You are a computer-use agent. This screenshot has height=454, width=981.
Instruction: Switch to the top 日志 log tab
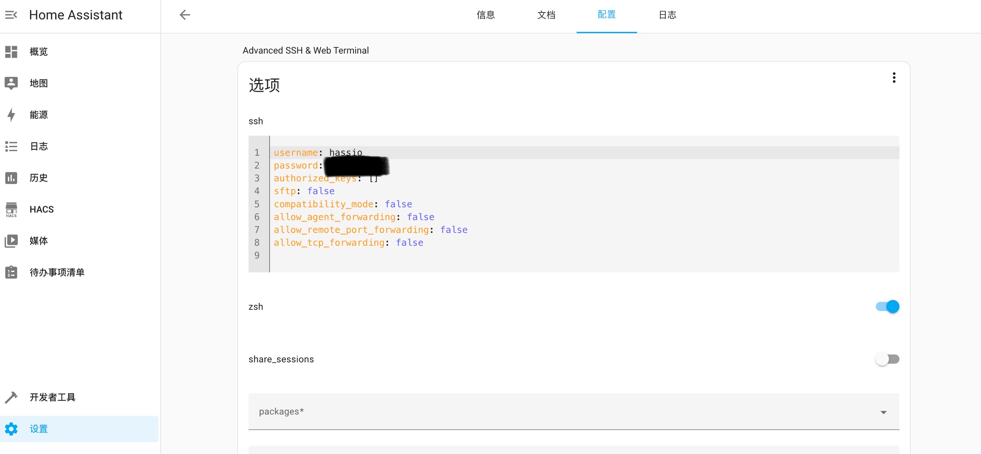coord(667,15)
